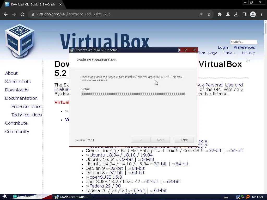
Task: Open End-user docs link
Action: pos(26,107)
